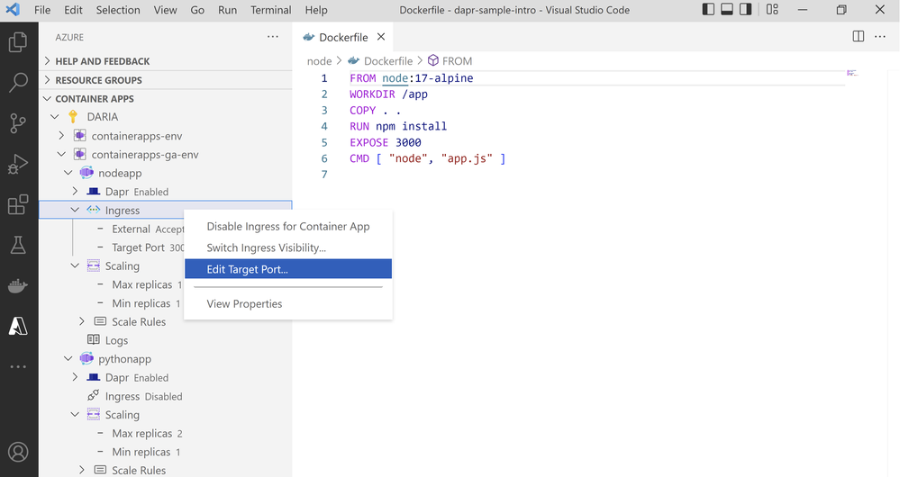Open the Edit menu
The width and height of the screenshot is (900, 477).
coord(73,10)
